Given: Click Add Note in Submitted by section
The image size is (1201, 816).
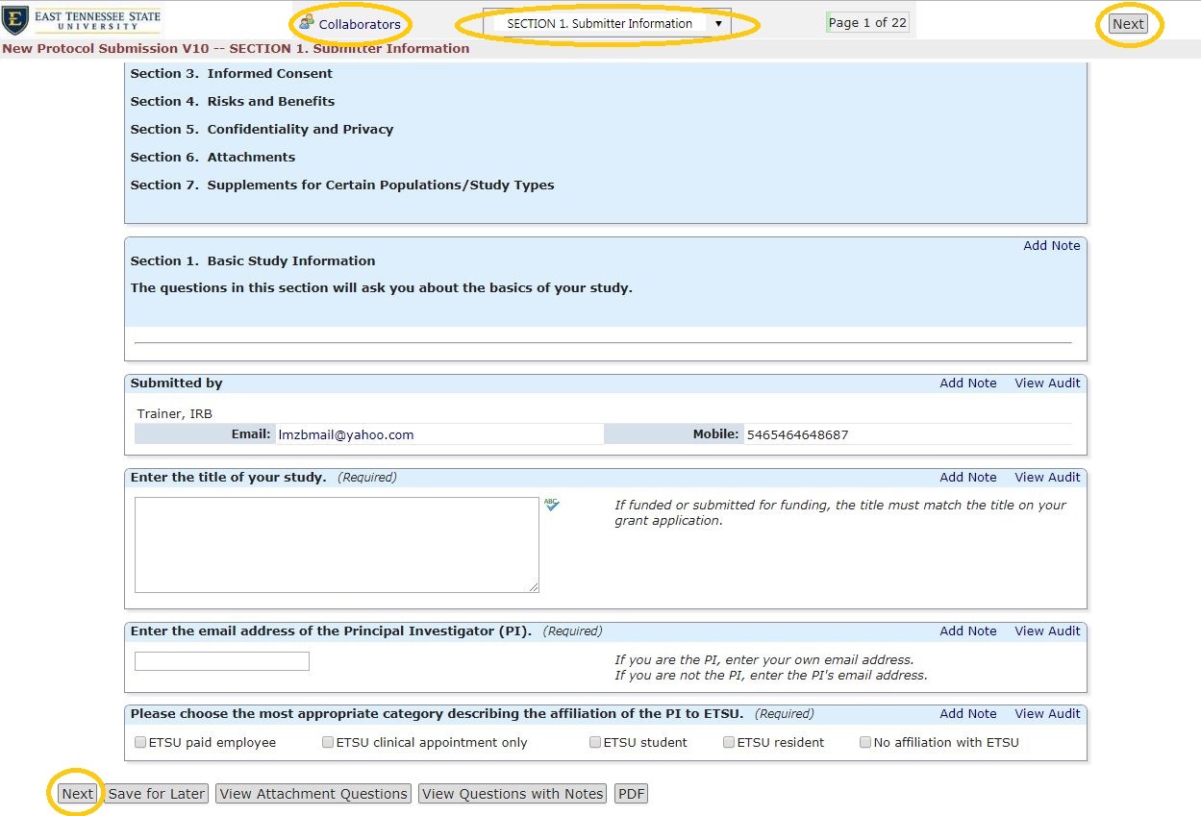Looking at the screenshot, I should [x=967, y=383].
